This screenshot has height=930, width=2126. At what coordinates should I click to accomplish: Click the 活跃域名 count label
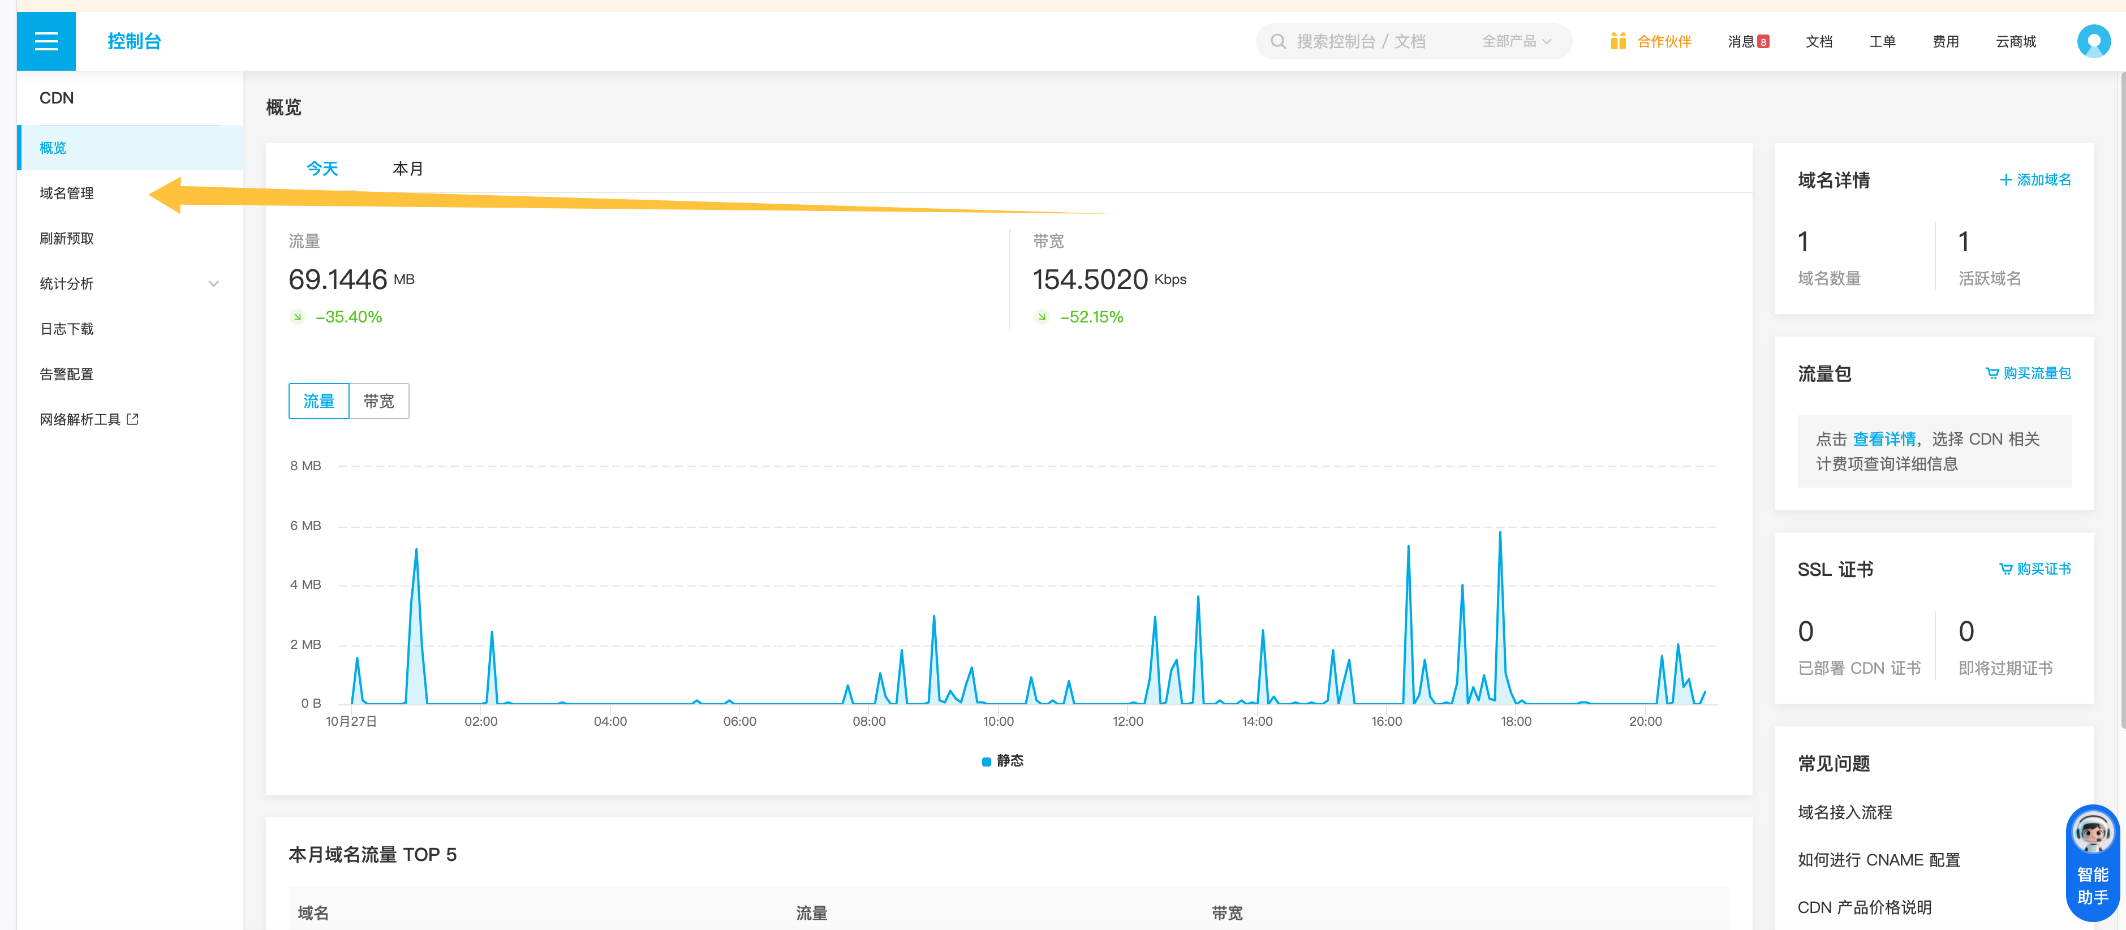(1989, 279)
